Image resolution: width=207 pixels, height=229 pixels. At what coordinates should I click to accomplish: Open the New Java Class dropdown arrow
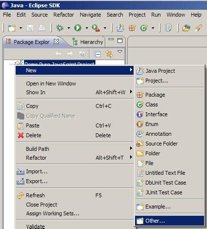click(153, 28)
